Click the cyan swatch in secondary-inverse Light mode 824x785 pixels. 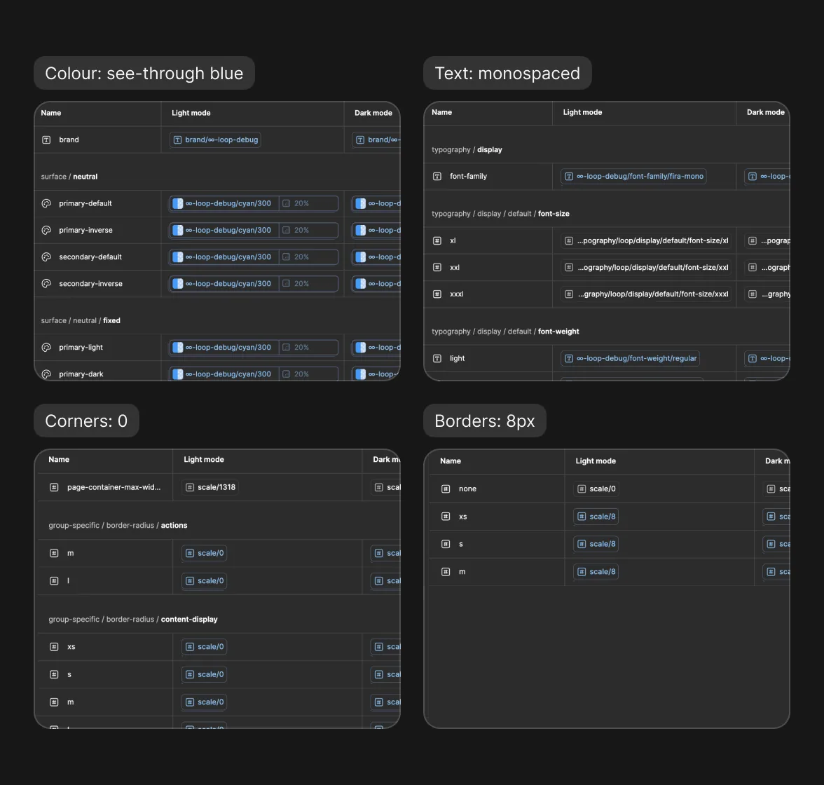pyautogui.click(x=178, y=283)
